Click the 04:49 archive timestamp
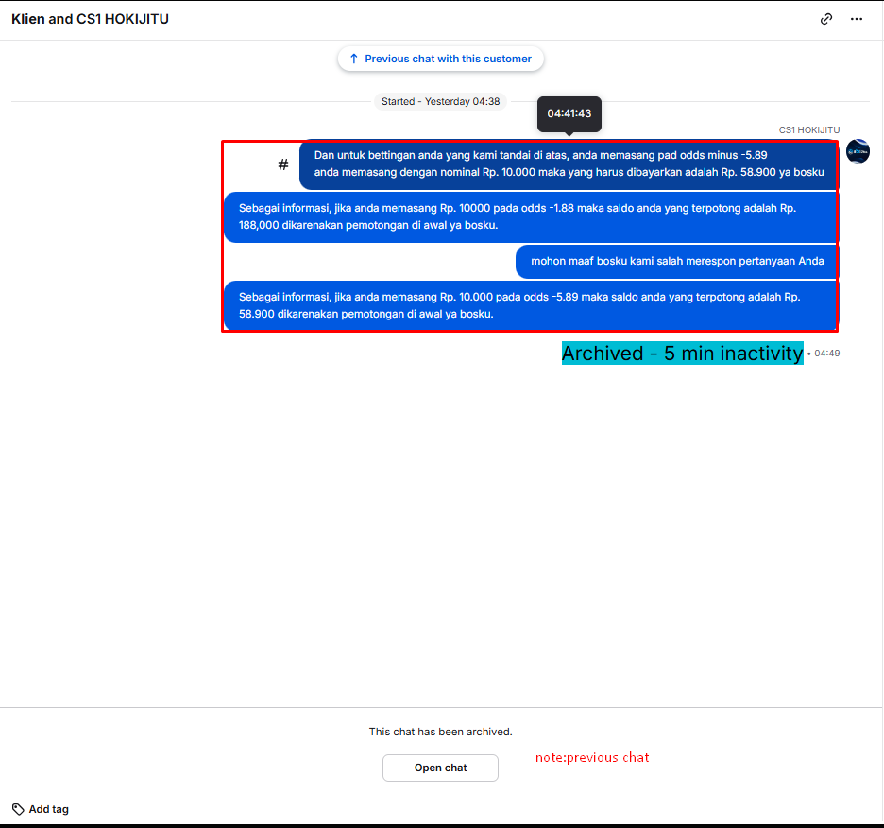The width and height of the screenshot is (884, 828). [827, 354]
